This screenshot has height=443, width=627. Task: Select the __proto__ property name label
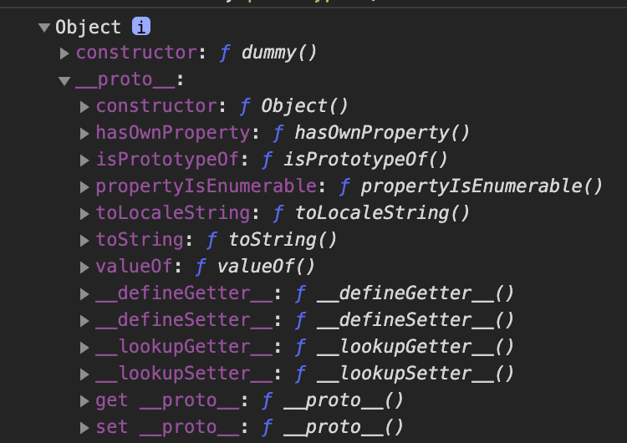pos(126,79)
